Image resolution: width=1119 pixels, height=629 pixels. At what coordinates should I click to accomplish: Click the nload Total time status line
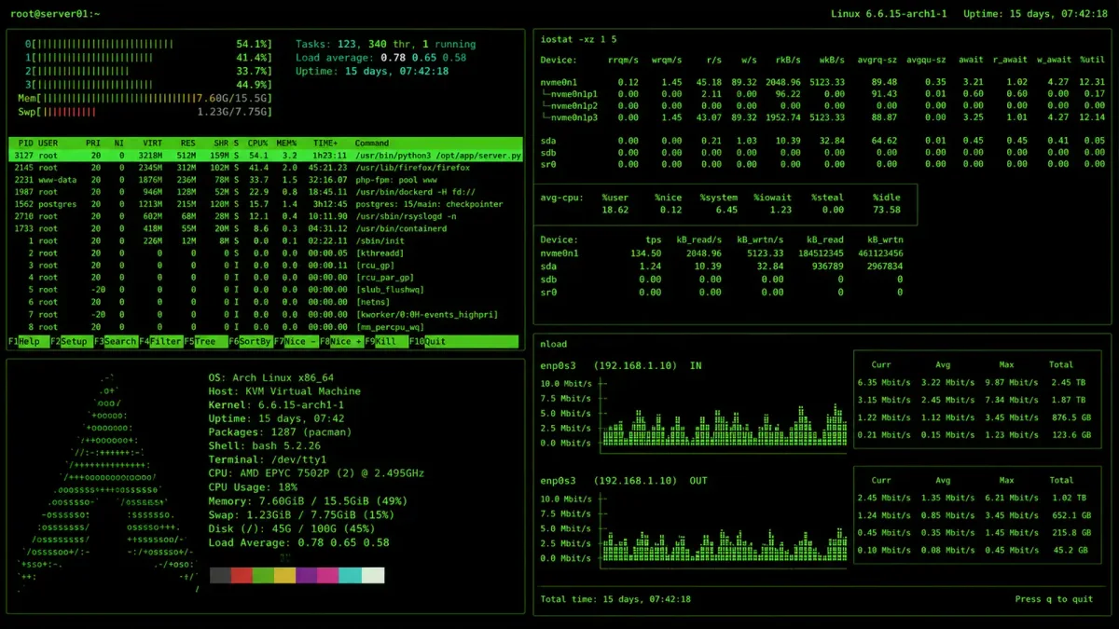click(614, 599)
